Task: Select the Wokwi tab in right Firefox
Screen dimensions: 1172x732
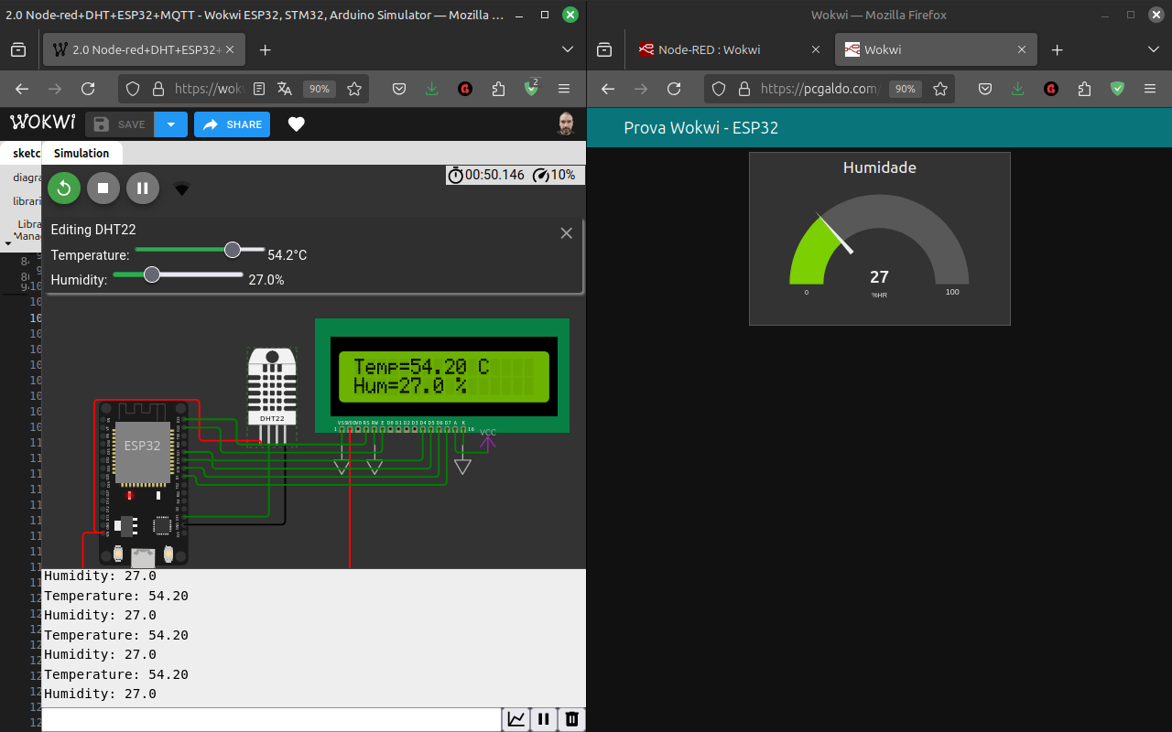Action: (x=936, y=49)
